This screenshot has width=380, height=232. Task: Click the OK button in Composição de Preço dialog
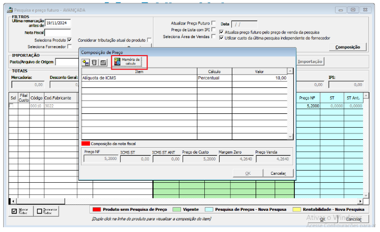click(x=248, y=173)
